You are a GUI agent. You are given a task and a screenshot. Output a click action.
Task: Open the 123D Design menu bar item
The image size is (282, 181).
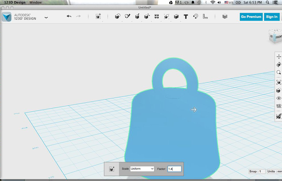(x=15, y=2)
